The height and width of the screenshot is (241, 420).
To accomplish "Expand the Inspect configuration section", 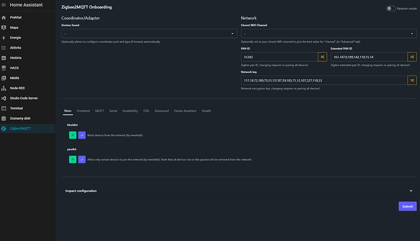I will (x=239, y=191).
